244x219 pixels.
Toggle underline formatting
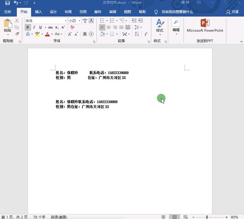40,27
